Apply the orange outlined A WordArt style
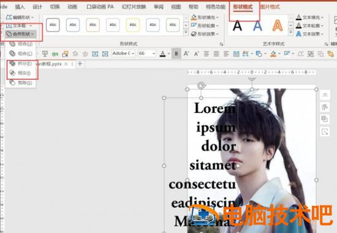Image resolution: width=337 pixels, height=233 pixels. point(278,26)
